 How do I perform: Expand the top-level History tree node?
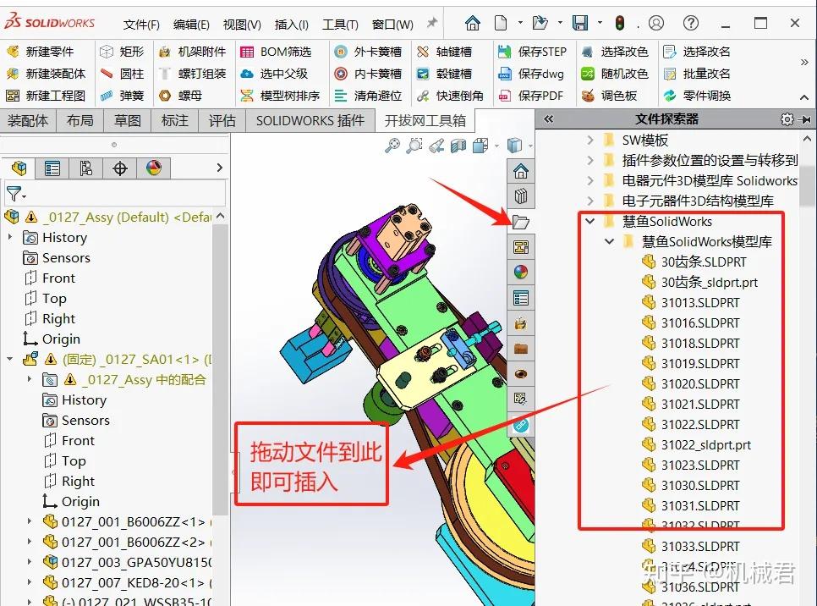[10, 237]
